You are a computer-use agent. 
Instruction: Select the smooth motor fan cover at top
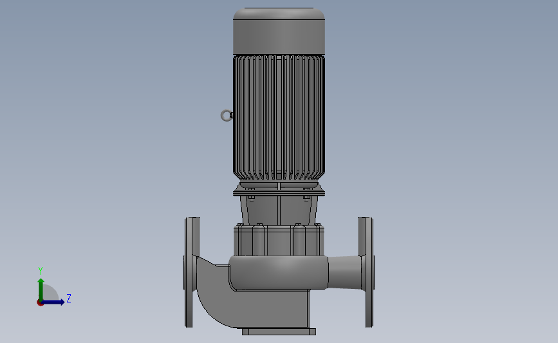click(x=279, y=31)
